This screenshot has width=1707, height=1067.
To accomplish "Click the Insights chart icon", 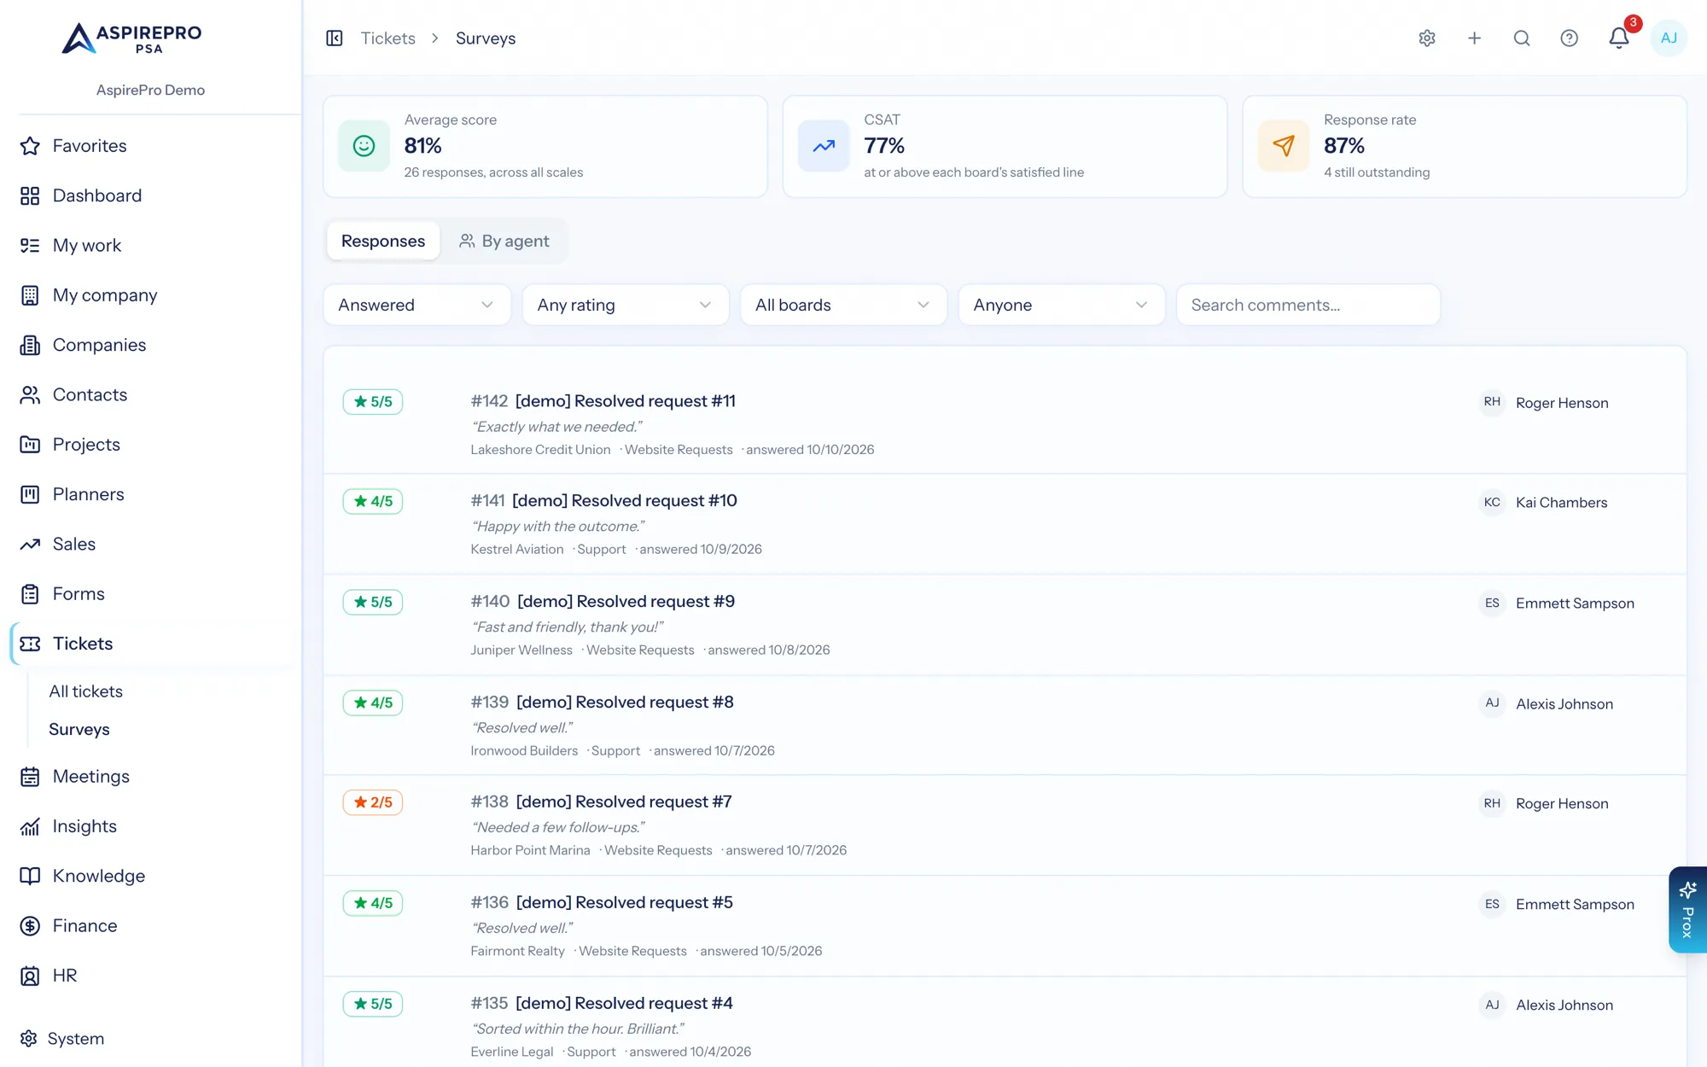I will (30, 826).
